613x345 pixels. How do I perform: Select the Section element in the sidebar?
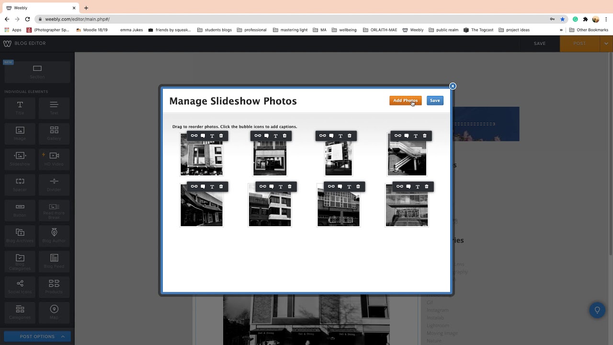(x=37, y=72)
